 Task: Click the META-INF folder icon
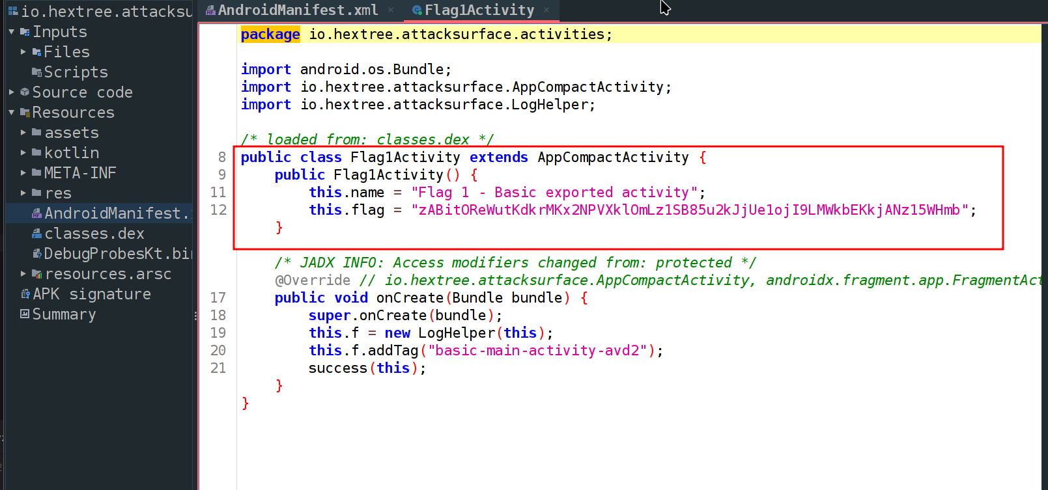[x=36, y=173]
